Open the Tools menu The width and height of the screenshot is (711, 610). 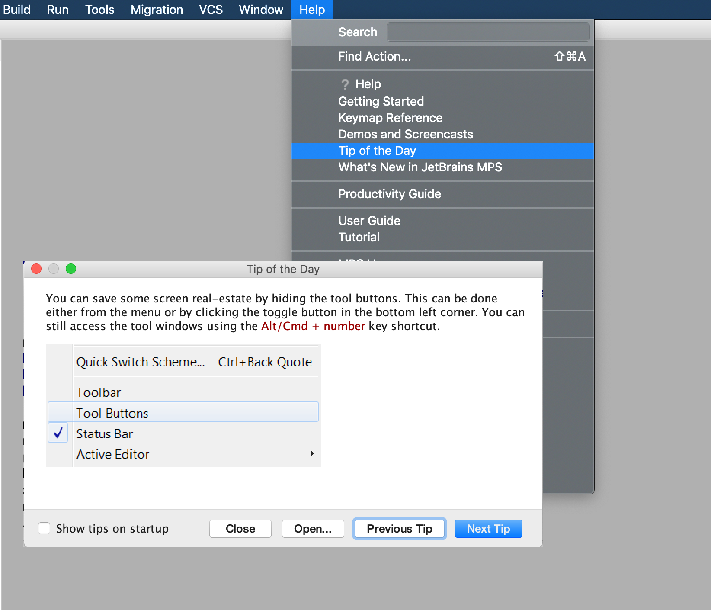(99, 10)
